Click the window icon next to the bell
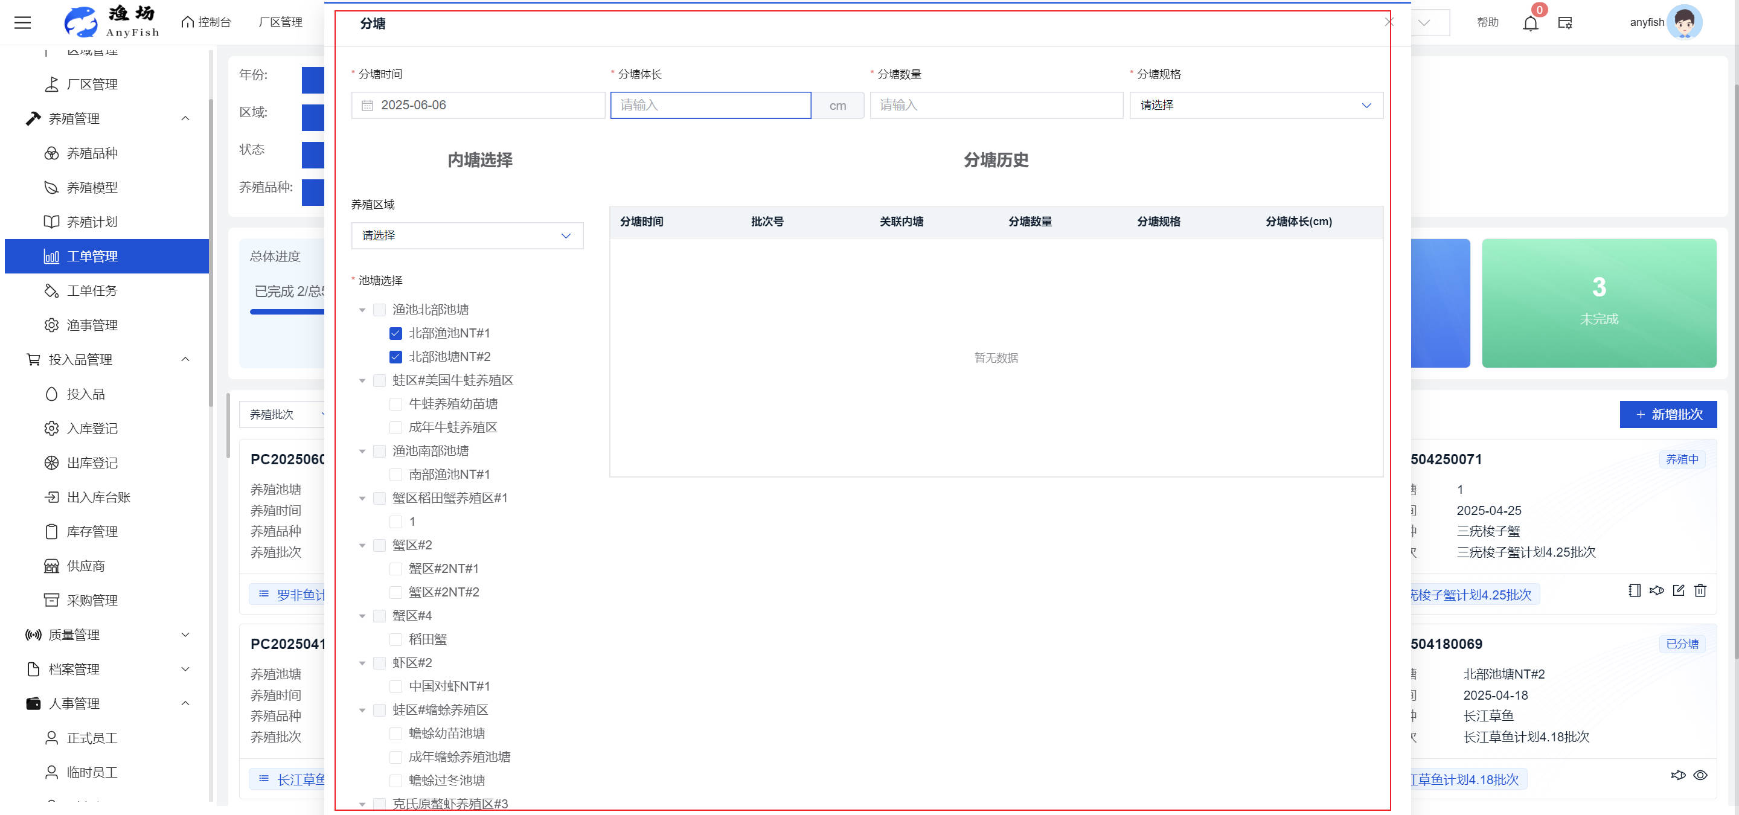Viewport: 1739px width, 815px height. [1565, 24]
